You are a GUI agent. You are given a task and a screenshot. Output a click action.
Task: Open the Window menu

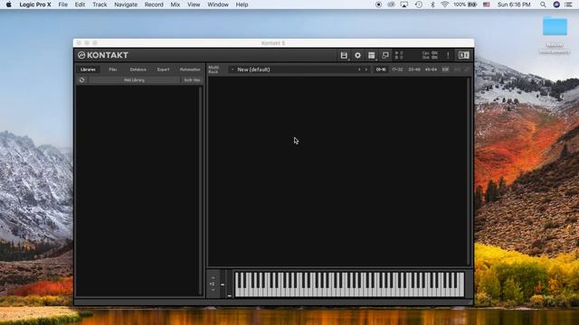click(x=218, y=5)
